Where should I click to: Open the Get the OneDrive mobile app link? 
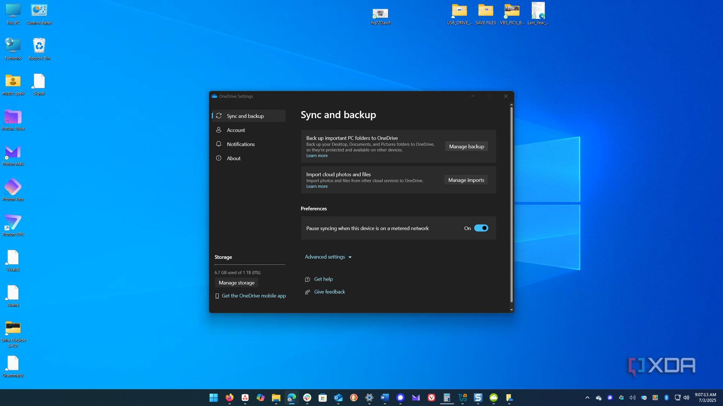pyautogui.click(x=253, y=296)
